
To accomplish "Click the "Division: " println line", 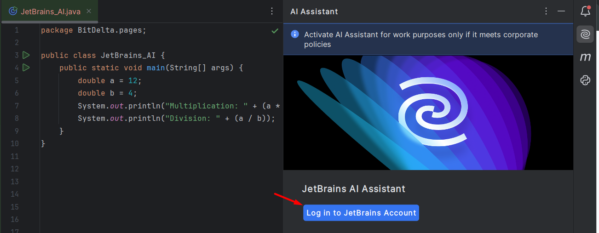I will (x=176, y=118).
